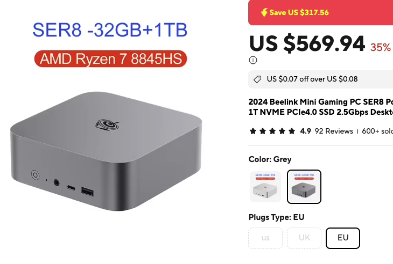Viewport: 393px width, 264px height.
Task: Click the AMD Ryzen 7 8845HS red badge
Action: coord(110,58)
